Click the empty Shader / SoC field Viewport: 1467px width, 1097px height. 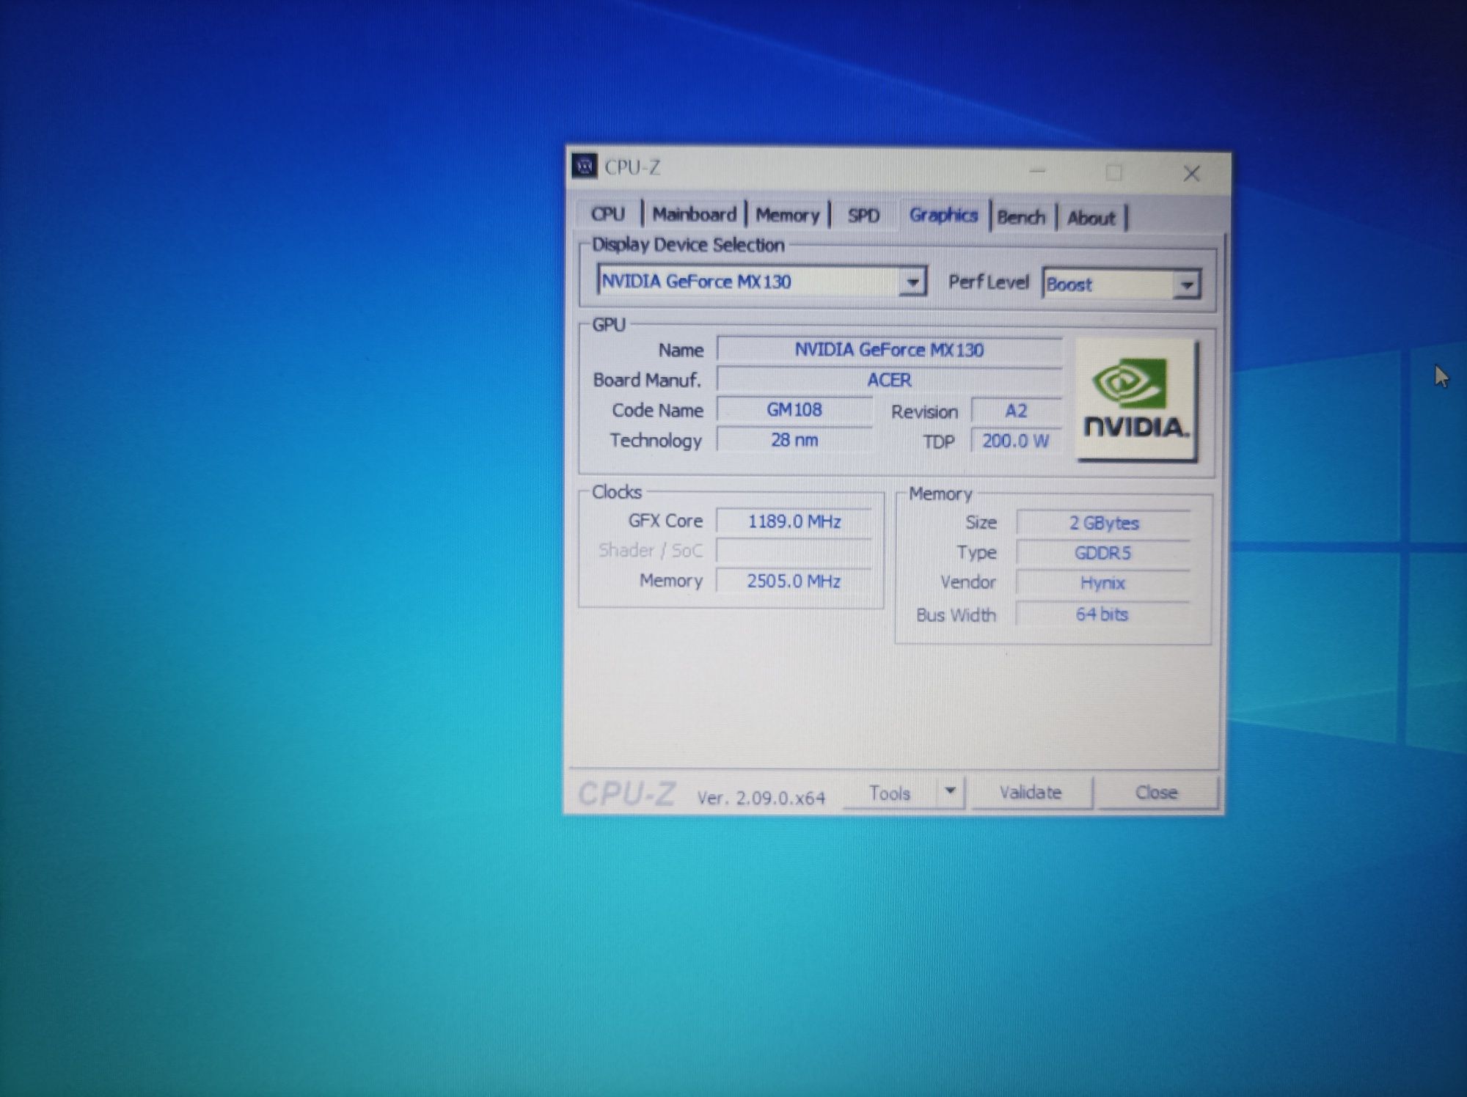tap(794, 551)
